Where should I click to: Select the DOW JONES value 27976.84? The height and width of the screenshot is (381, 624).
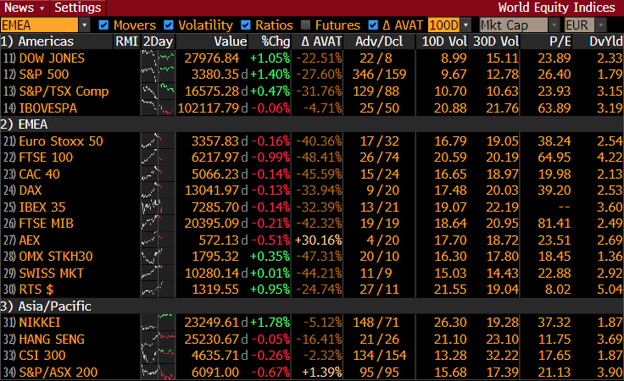pos(212,58)
